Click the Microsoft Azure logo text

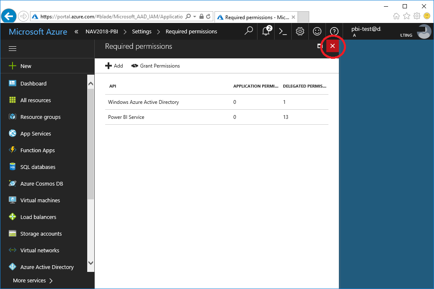coord(38,32)
